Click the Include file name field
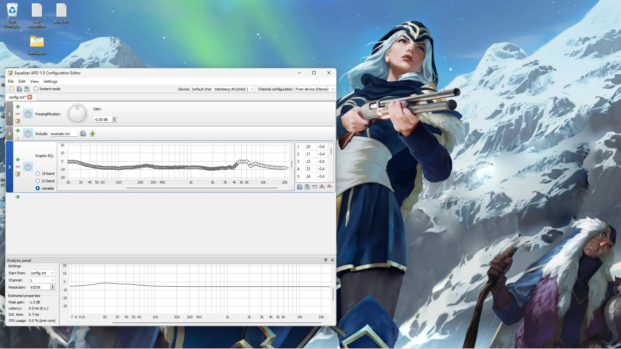The height and width of the screenshot is (349, 621). click(x=63, y=134)
